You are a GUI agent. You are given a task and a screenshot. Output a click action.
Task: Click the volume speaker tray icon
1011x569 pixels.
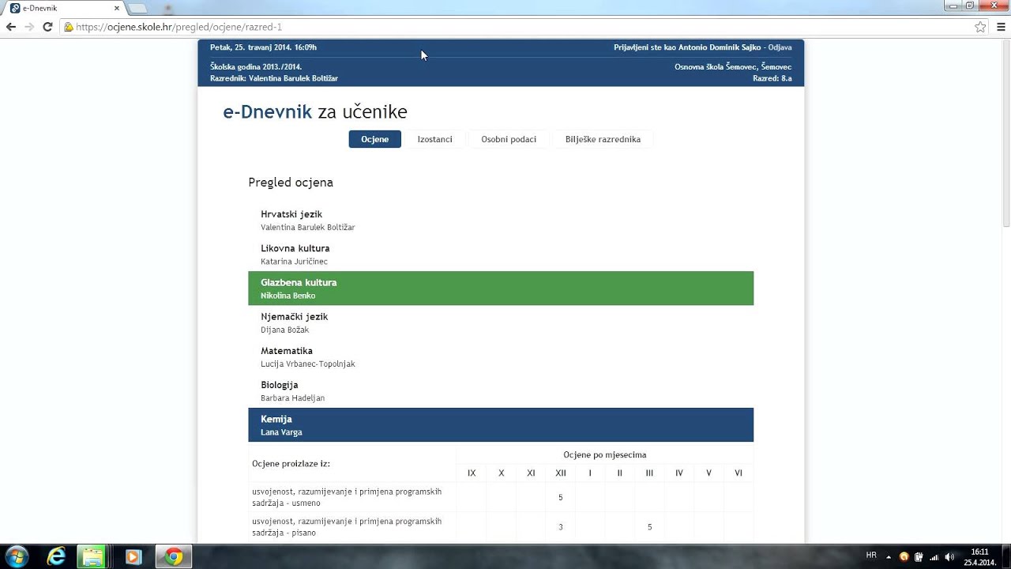pyautogui.click(x=949, y=556)
